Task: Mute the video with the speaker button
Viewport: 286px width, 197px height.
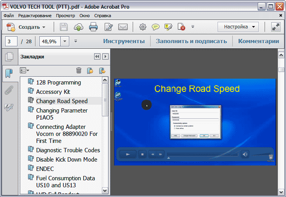Action: point(245,154)
